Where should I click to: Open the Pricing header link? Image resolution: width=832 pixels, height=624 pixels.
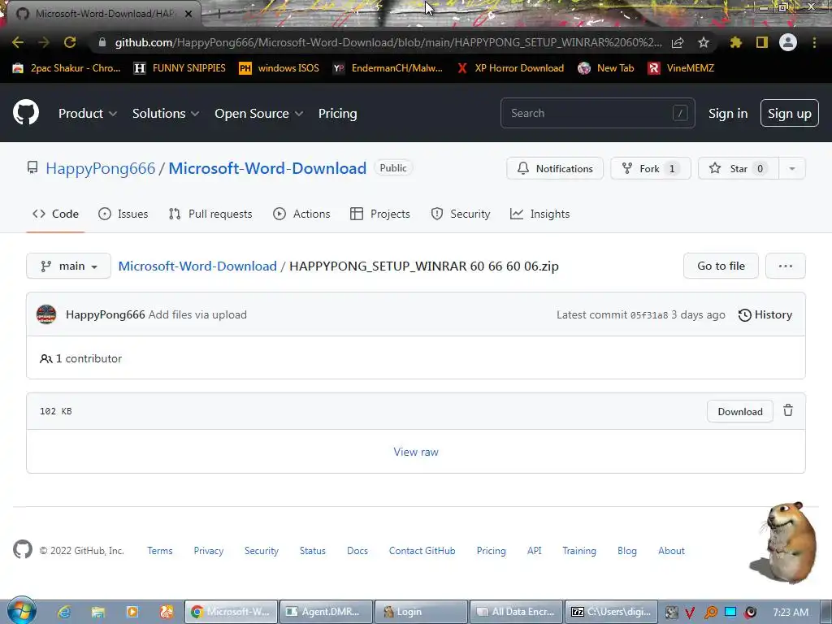(337, 114)
